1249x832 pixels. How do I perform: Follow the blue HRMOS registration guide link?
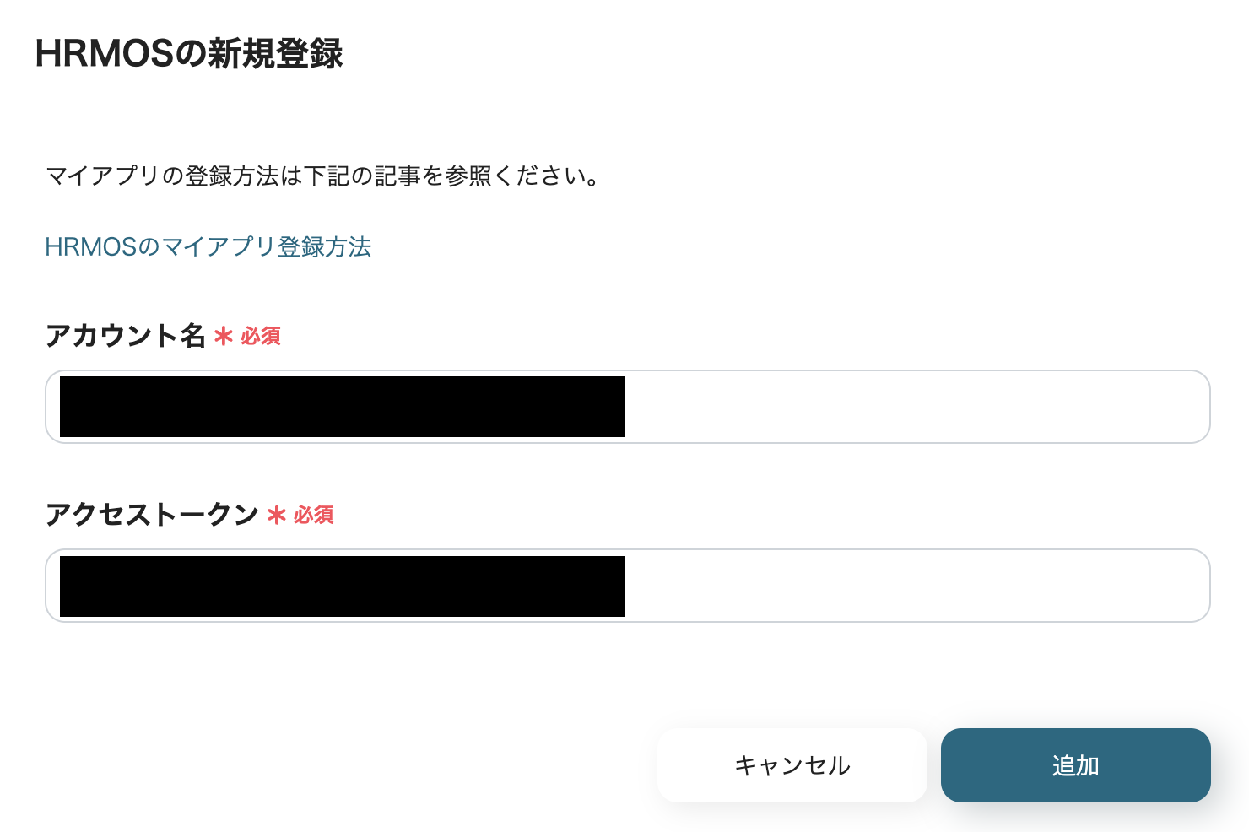(208, 247)
